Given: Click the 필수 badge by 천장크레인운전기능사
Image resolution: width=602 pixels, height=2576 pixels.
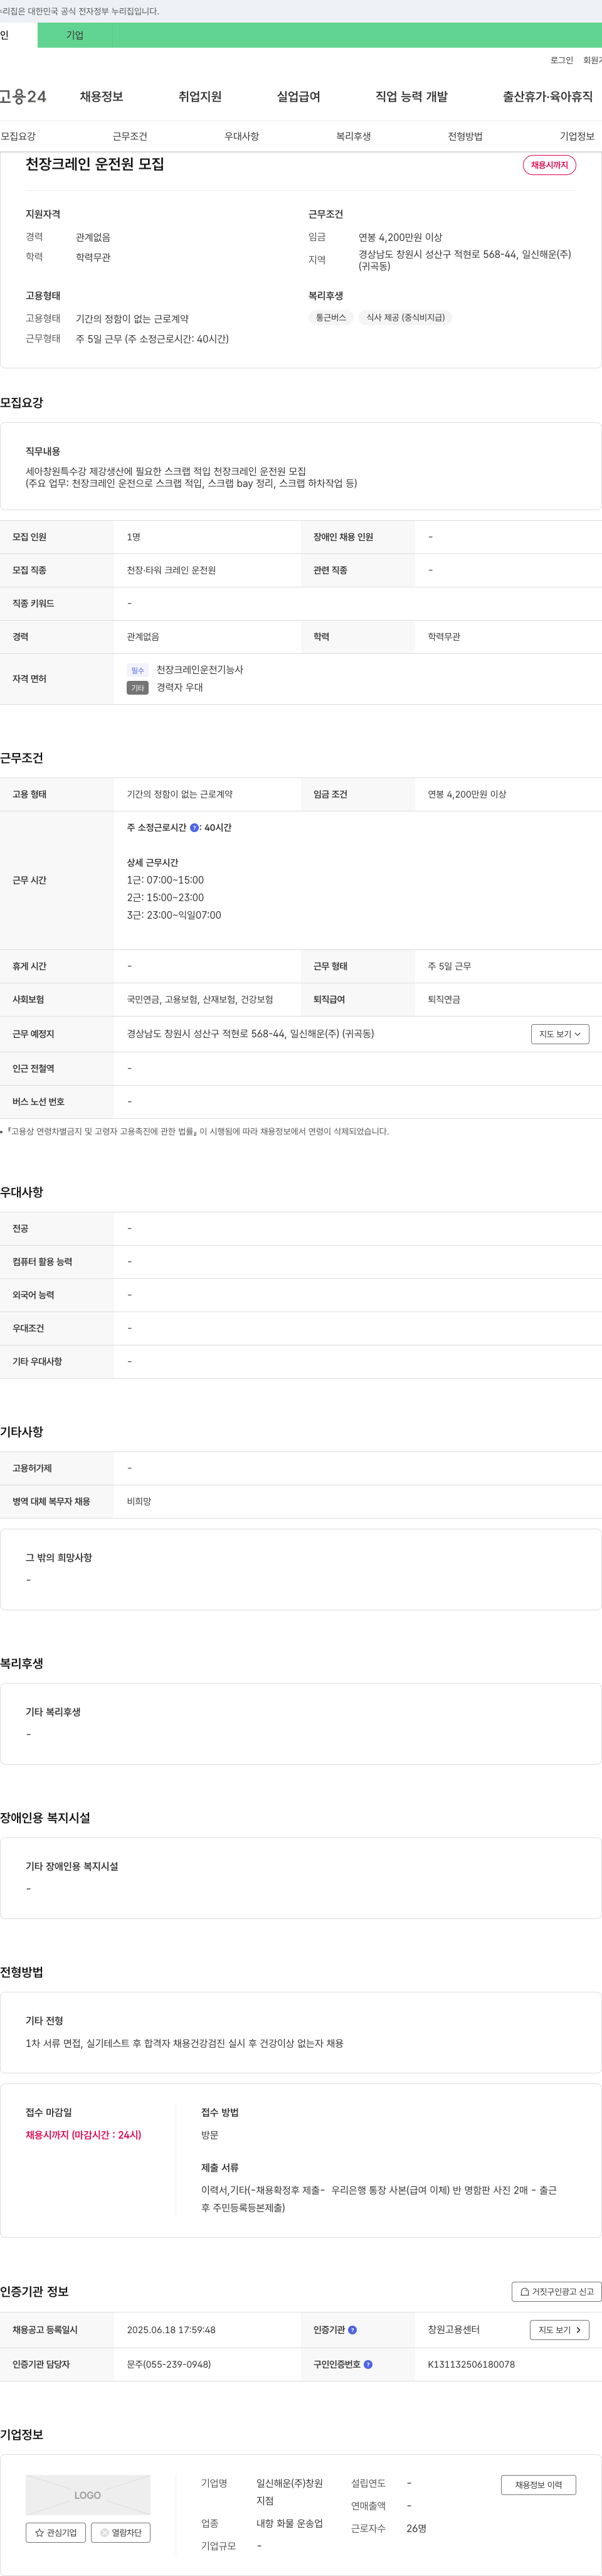Looking at the screenshot, I should (138, 670).
